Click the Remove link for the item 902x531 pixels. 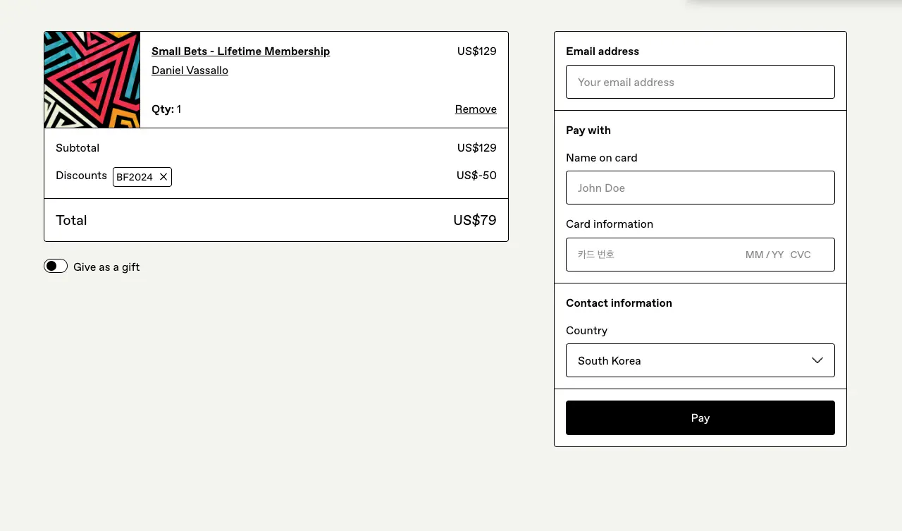point(476,109)
